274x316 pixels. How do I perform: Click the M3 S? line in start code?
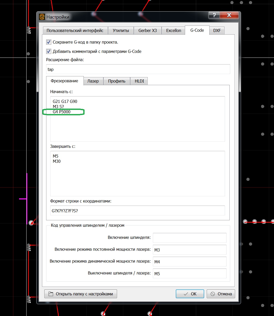pos(58,107)
